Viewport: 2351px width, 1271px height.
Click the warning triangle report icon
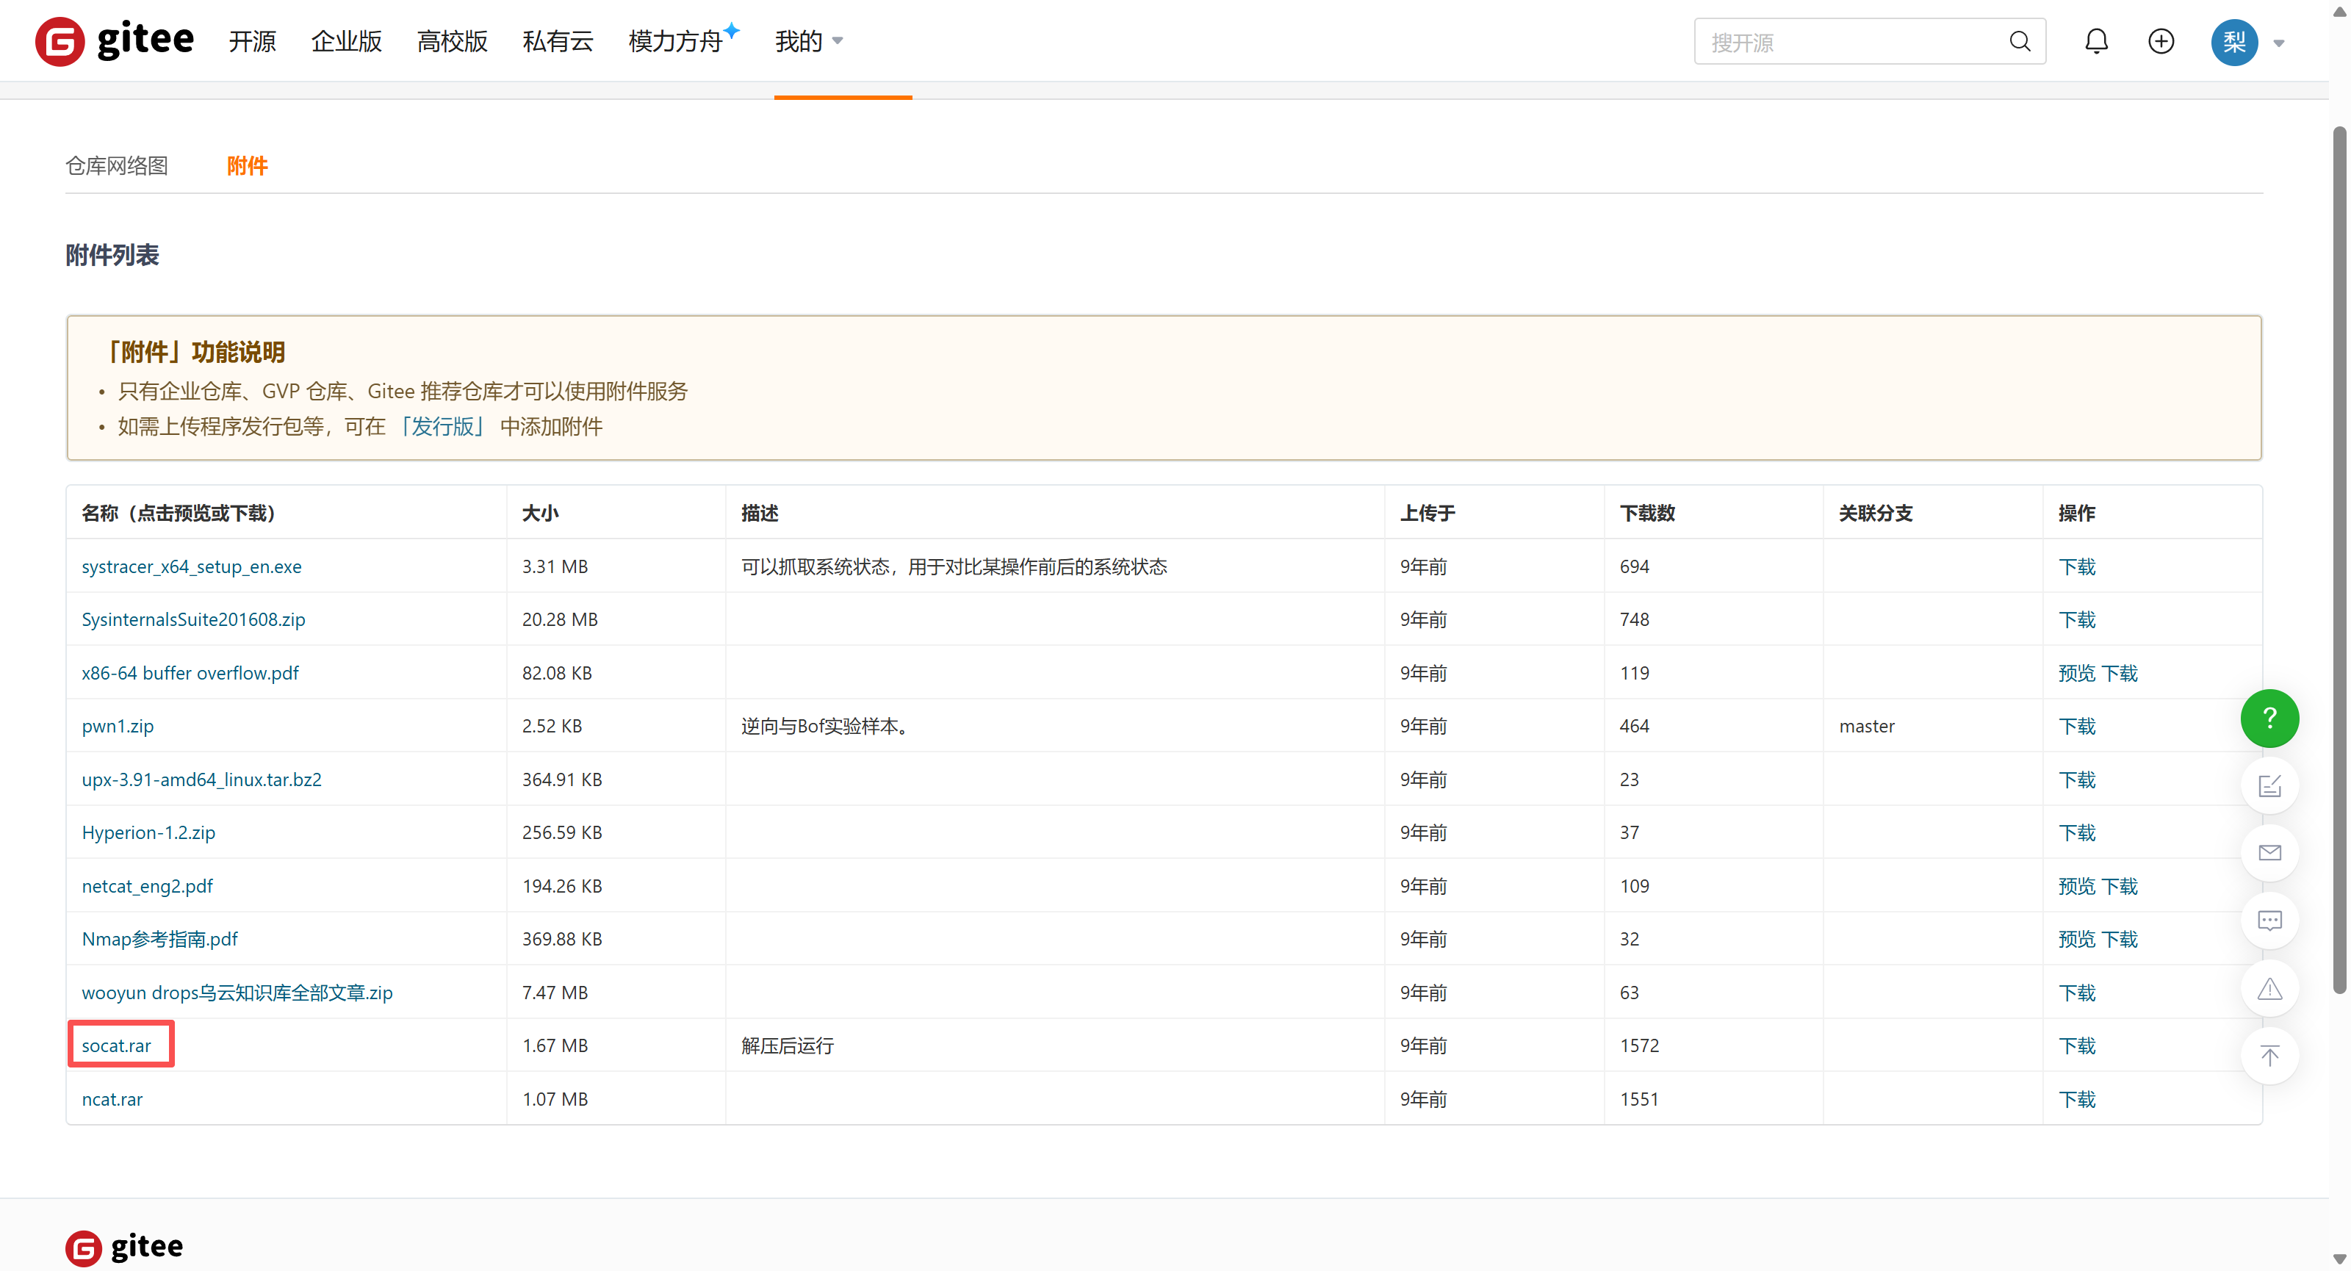point(2269,988)
